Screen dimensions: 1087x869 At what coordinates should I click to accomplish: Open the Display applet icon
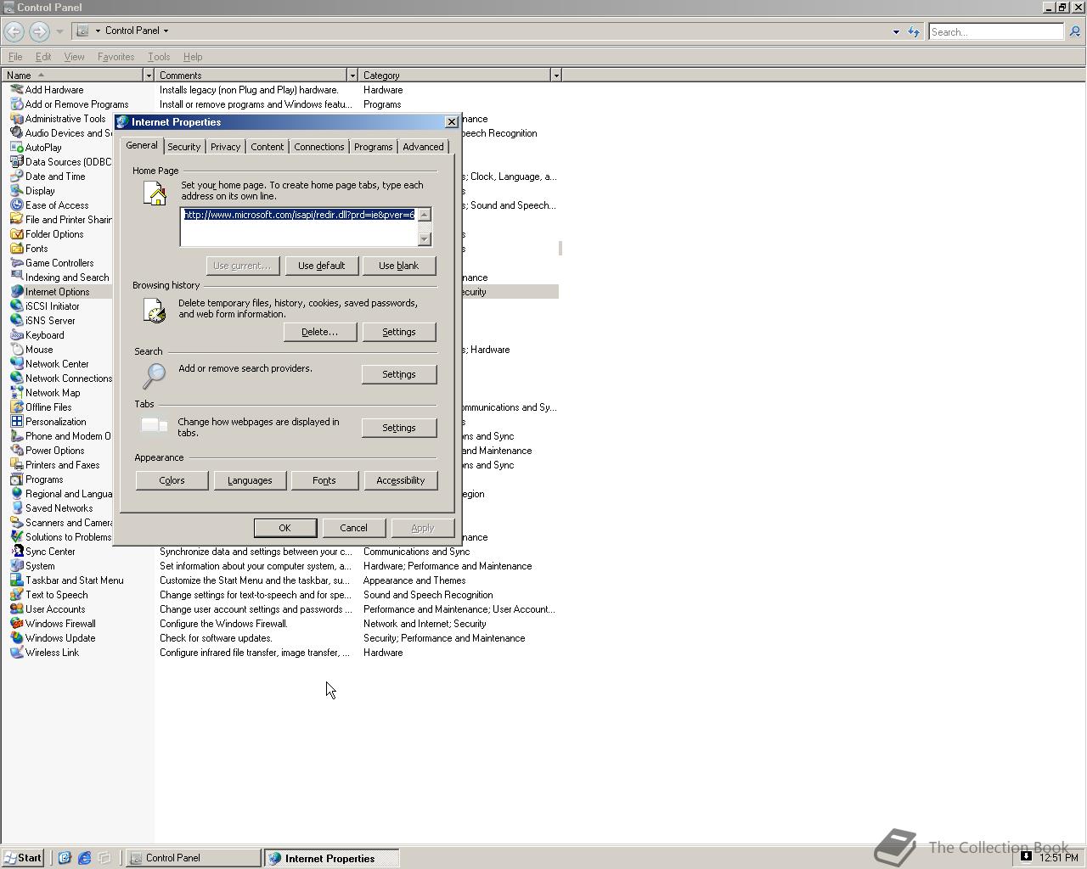coord(16,191)
